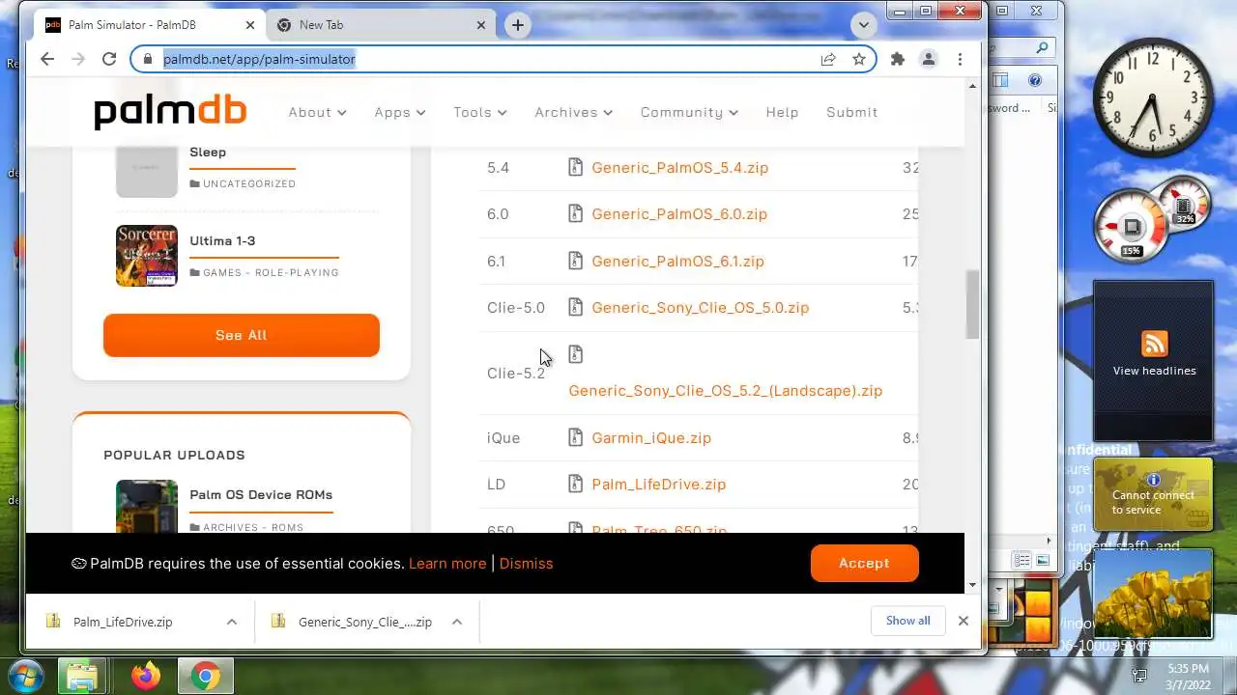The image size is (1237, 695).
Task: Open Windows Explorer from the taskbar
Action: tap(82, 677)
